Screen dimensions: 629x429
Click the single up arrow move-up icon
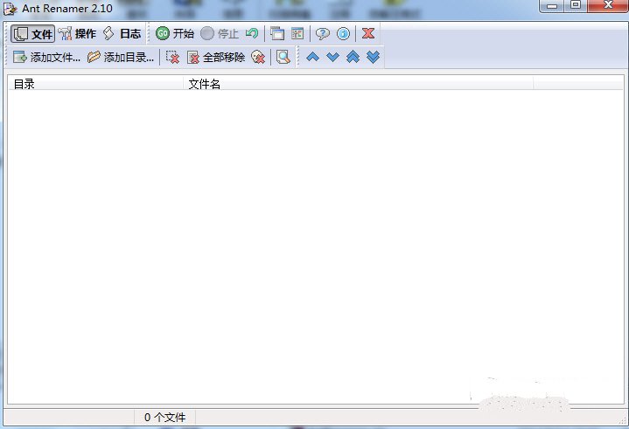313,58
